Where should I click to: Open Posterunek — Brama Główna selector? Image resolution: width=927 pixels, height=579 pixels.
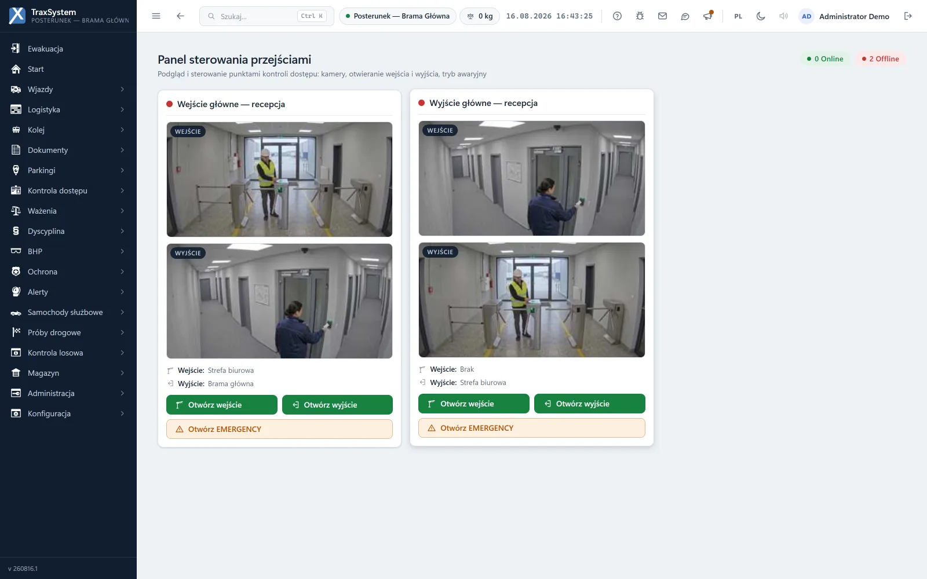click(397, 16)
